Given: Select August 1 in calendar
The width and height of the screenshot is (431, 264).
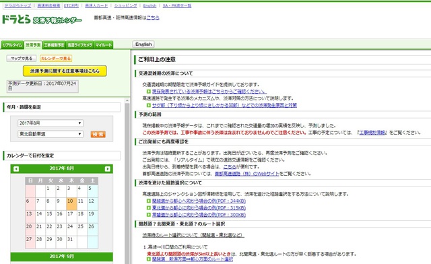Looking at the screenshot, I should tap(51, 191).
